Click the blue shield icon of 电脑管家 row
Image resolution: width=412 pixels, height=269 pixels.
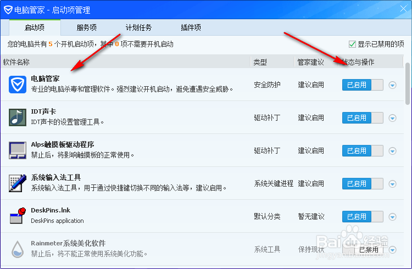[18, 85]
